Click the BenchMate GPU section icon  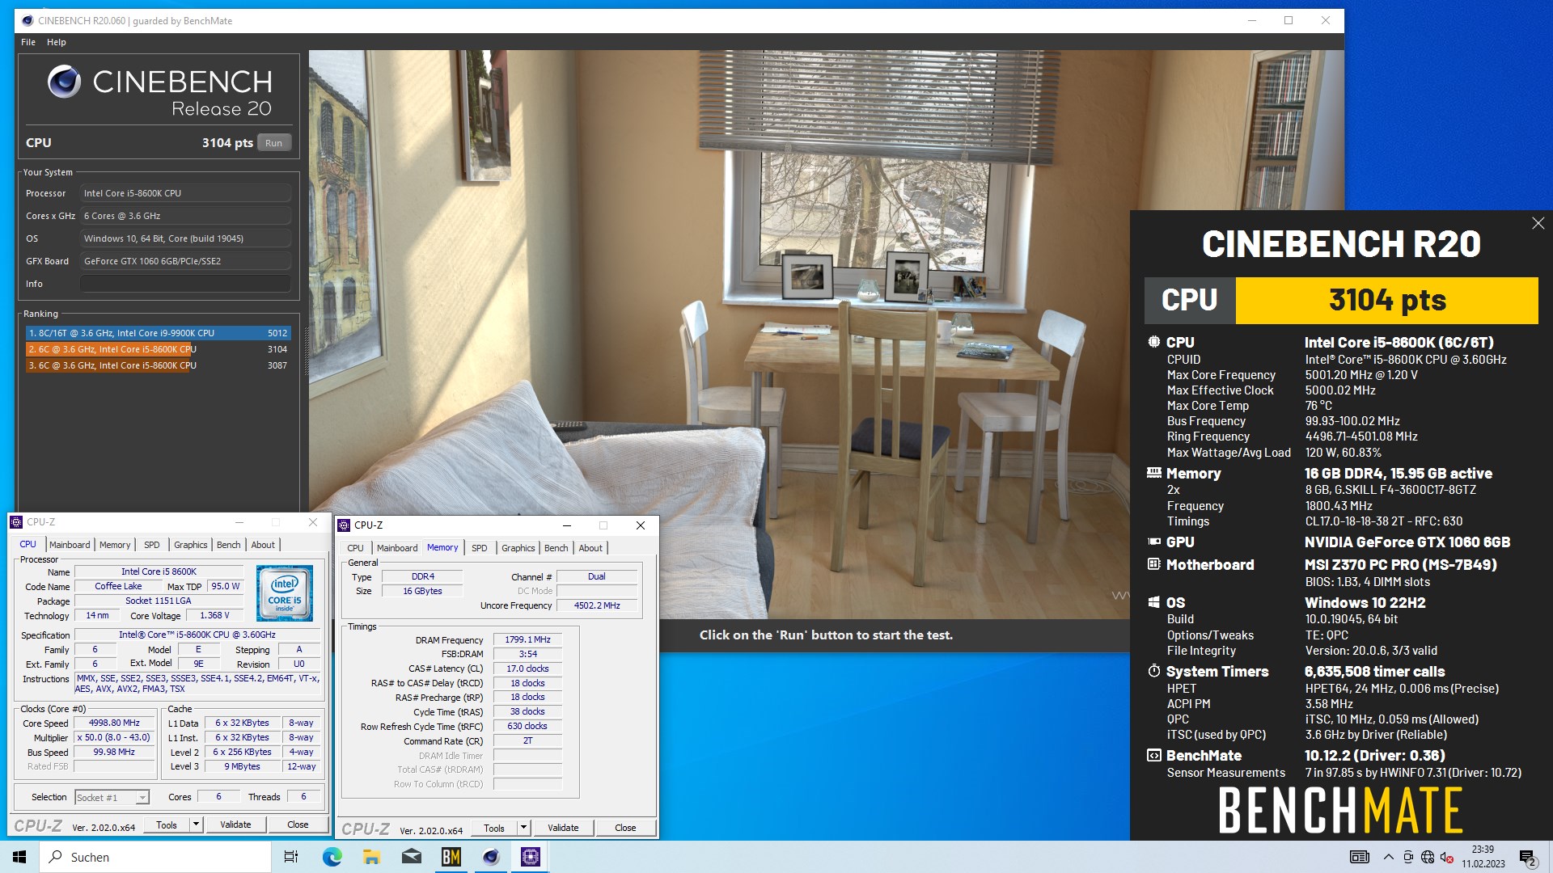point(1154,542)
